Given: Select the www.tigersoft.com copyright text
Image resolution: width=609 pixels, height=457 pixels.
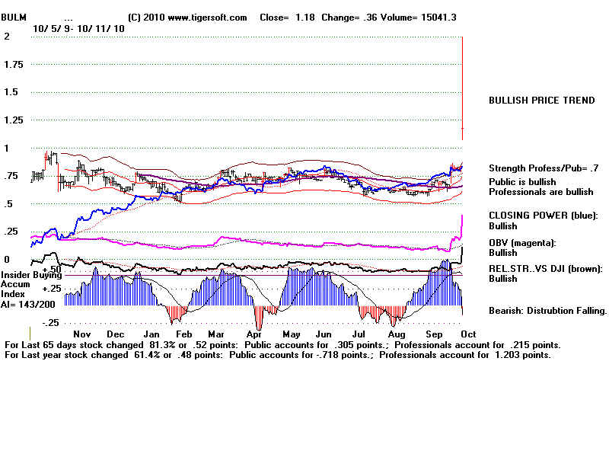Looking at the screenshot, I should tap(187, 18).
